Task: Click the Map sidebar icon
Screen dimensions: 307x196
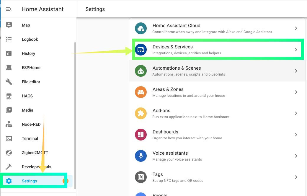Action: [x=9, y=25]
